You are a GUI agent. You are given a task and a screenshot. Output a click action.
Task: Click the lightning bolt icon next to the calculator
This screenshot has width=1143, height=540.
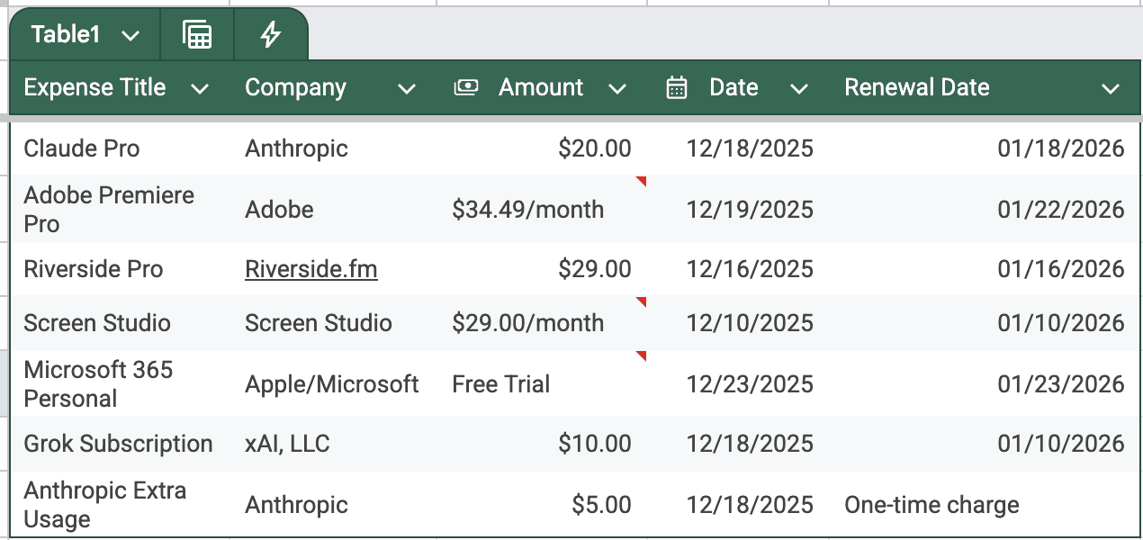click(269, 34)
